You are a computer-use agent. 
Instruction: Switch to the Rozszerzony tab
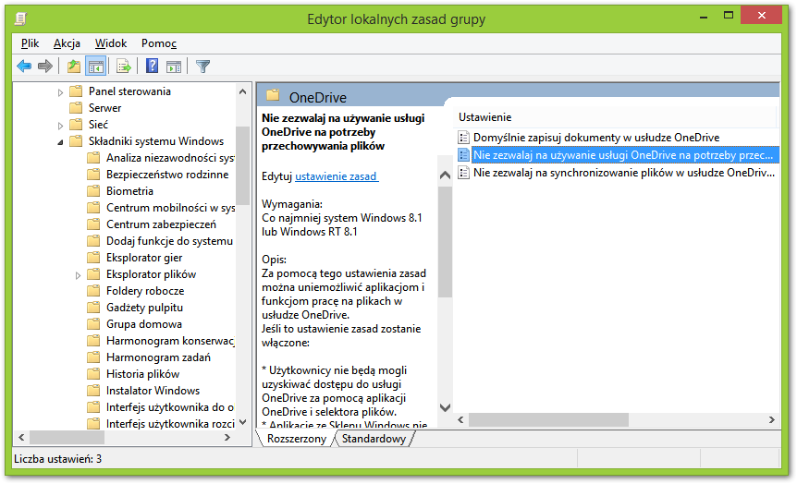coord(297,439)
